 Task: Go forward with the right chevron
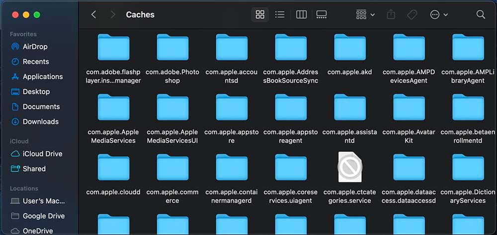(x=112, y=14)
